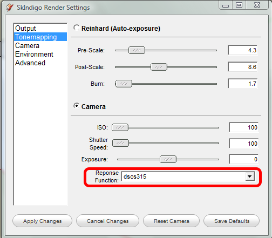Click the ISO value input field
Image resolution: width=272 pixels, height=238 pixels.
[244, 127]
